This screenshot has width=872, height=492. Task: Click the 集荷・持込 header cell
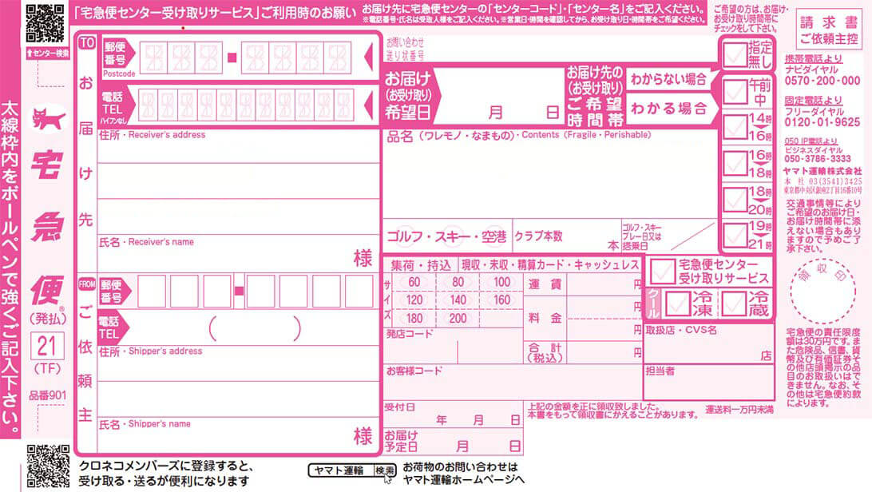point(421,265)
